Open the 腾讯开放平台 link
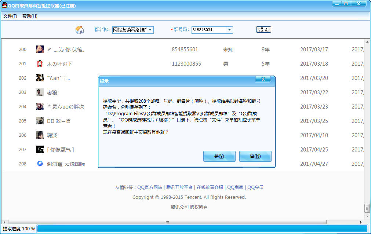371x234 pixels. 179,187
